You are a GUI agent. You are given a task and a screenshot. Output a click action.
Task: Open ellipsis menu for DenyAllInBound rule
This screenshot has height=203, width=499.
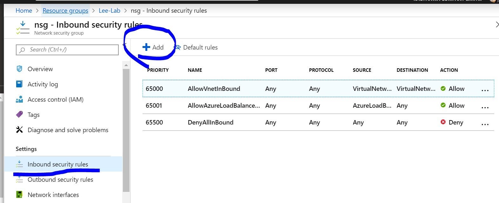485,124
